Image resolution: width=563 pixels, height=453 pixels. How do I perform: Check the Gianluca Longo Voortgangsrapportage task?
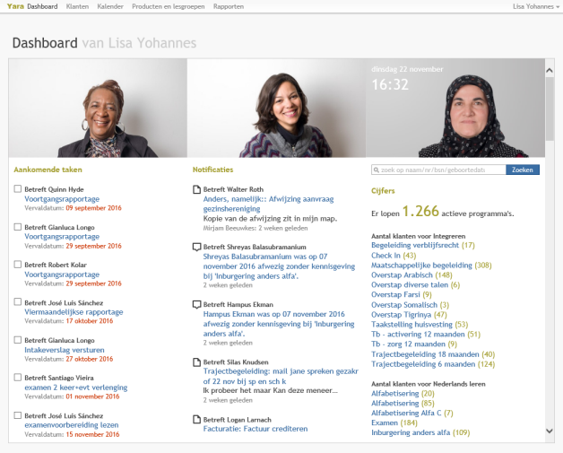pyautogui.click(x=18, y=227)
